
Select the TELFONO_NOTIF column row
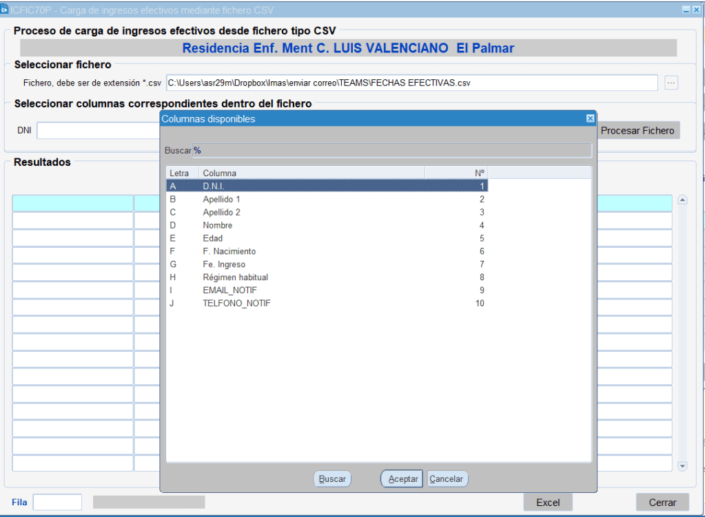327,304
